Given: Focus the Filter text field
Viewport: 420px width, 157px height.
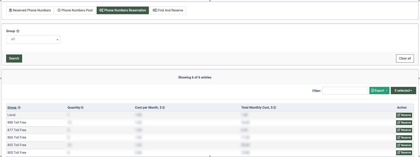Looking at the screenshot, I should pos(345,91).
